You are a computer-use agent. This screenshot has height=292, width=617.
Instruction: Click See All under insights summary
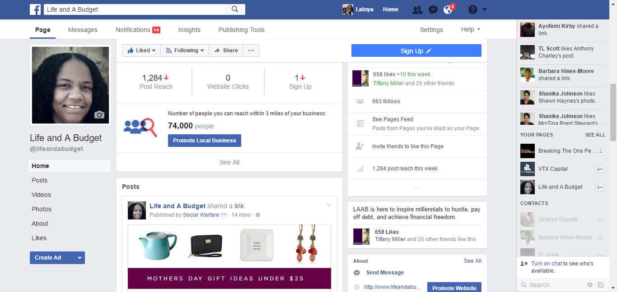[x=229, y=162]
